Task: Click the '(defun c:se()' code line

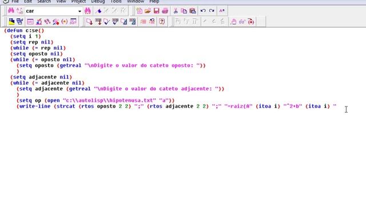Action: [24, 30]
